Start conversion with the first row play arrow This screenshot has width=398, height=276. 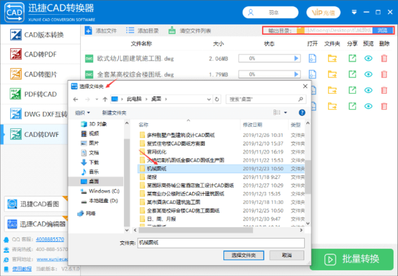[296, 58]
